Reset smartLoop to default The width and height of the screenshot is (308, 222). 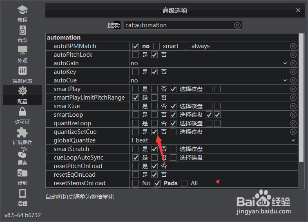tap(293, 115)
